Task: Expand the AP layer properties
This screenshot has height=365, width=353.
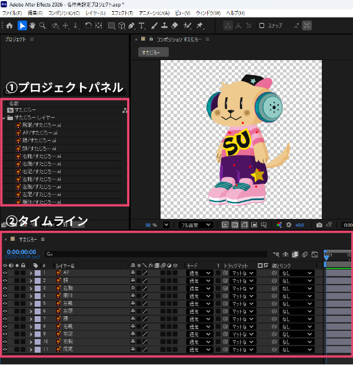Action: (x=31, y=273)
